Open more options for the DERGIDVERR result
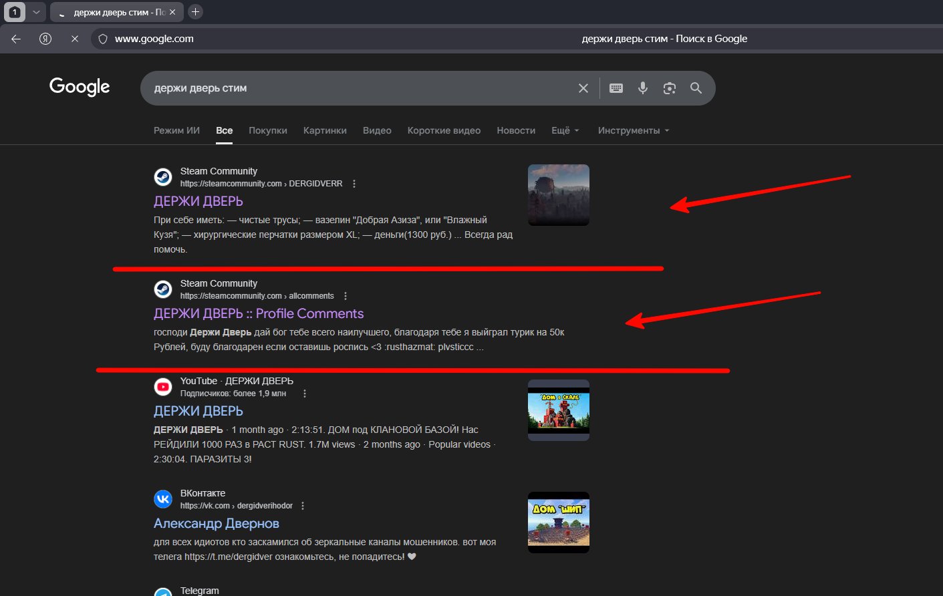This screenshot has width=943, height=596. click(x=354, y=184)
